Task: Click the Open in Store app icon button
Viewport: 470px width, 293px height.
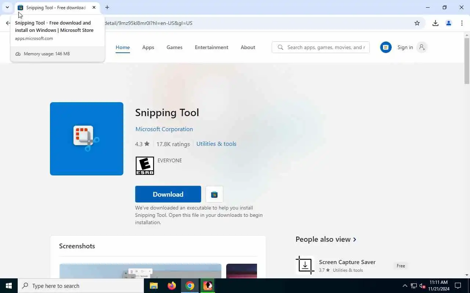Action: (x=214, y=194)
